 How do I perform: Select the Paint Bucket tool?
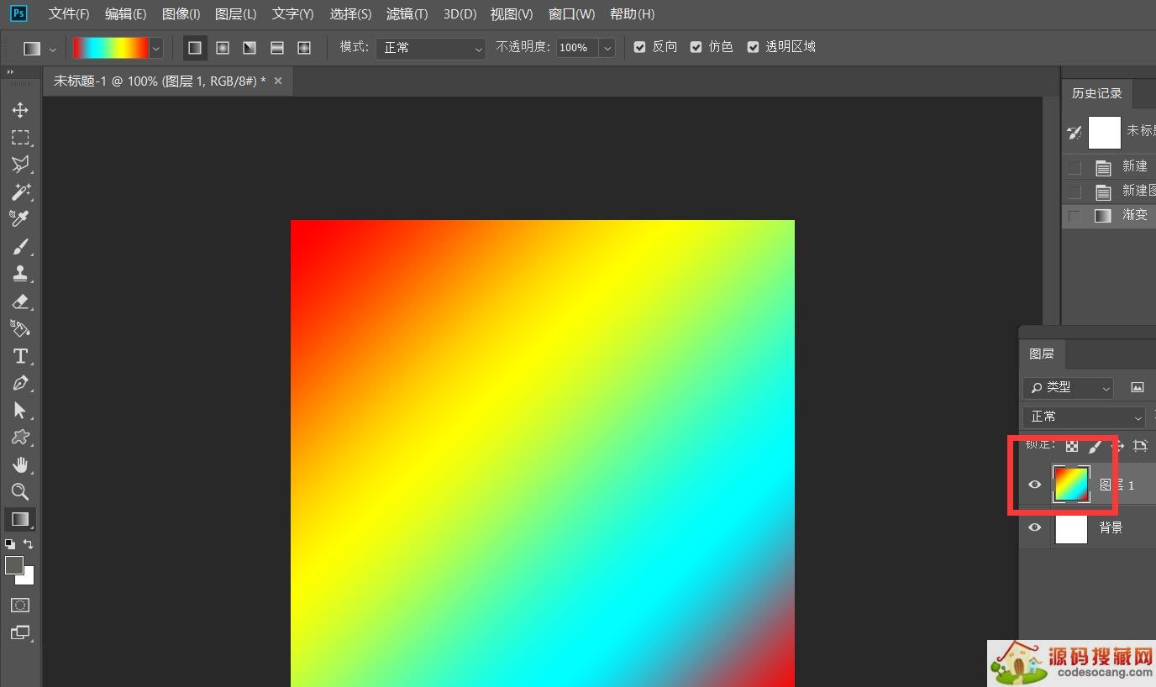point(20,328)
